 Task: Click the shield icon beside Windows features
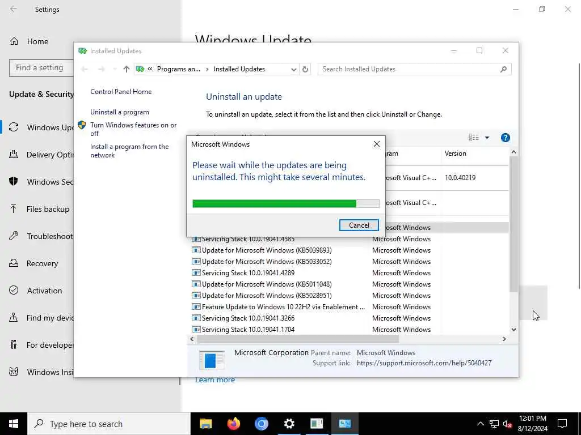click(82, 125)
